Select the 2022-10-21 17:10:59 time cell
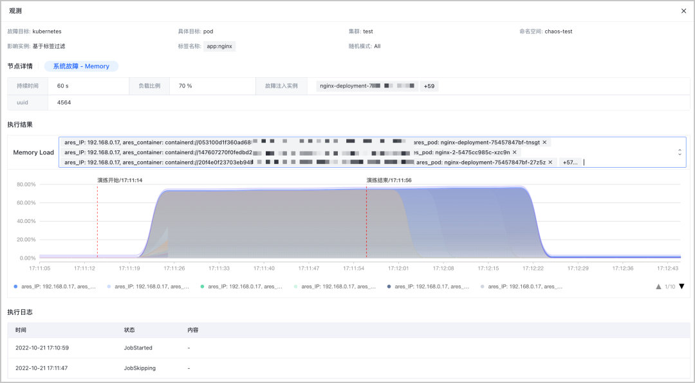 tap(42, 348)
